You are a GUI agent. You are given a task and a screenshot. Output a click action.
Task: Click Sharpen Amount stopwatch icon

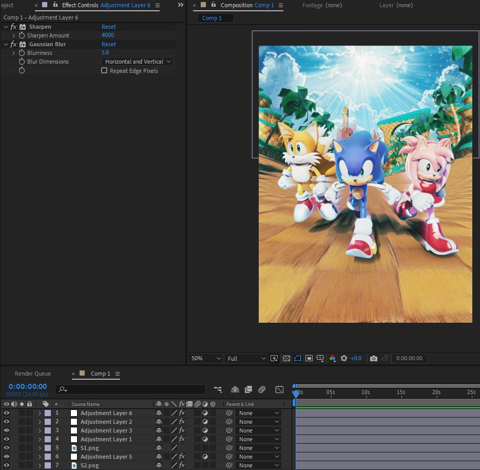(x=22, y=35)
